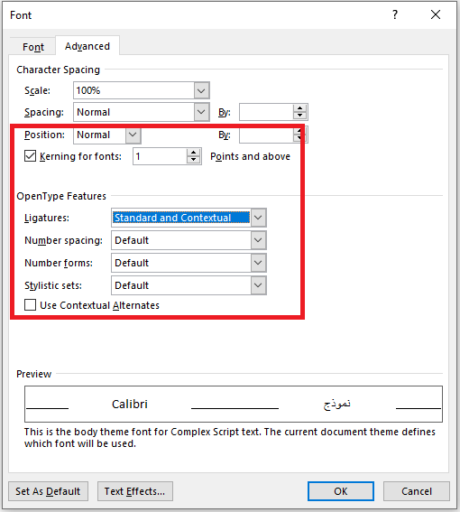460x512 pixels.
Task: Increase kerning points with up arrow
Action: (x=194, y=153)
